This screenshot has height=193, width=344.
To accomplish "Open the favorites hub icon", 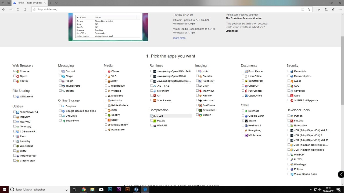I will pos(319,9).
